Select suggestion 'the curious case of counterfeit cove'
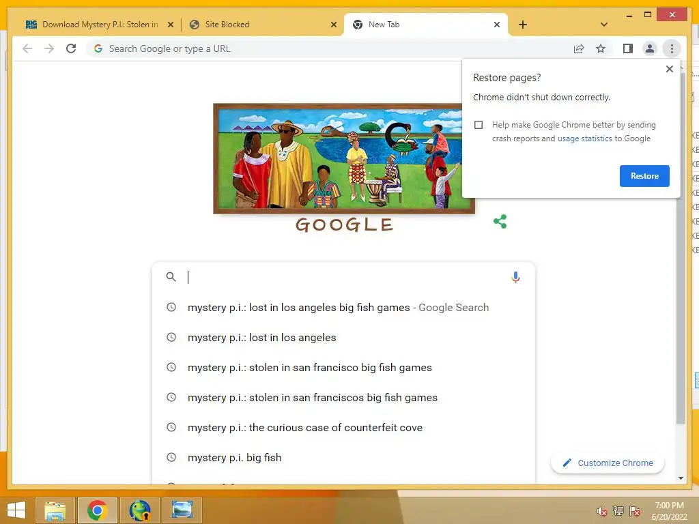Image resolution: width=699 pixels, height=524 pixels. tap(343, 428)
